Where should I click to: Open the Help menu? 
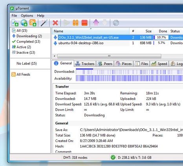(x=40, y=16)
